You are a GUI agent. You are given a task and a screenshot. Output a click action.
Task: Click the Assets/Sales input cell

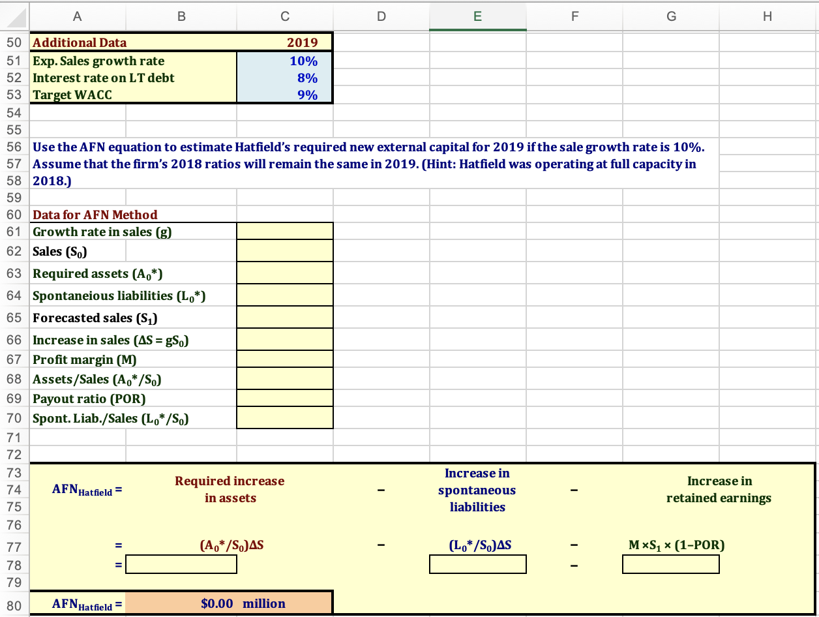pyautogui.click(x=285, y=378)
